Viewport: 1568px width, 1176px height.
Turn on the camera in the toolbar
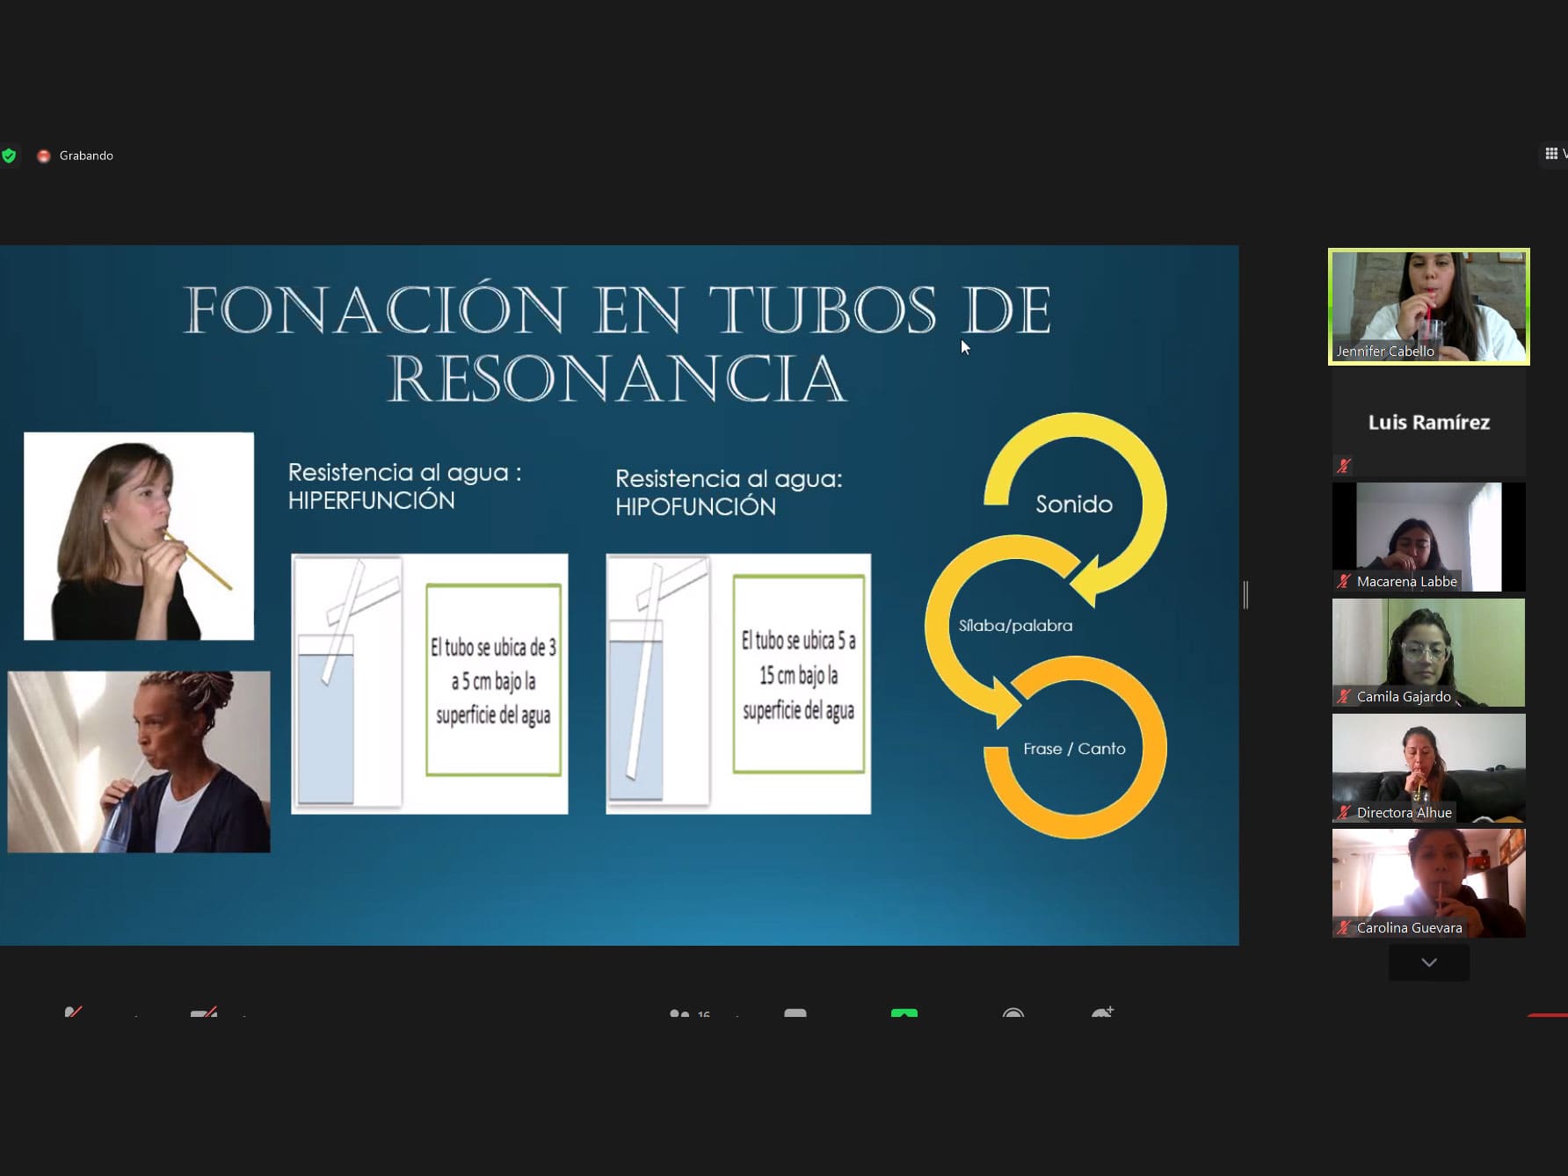click(203, 1013)
